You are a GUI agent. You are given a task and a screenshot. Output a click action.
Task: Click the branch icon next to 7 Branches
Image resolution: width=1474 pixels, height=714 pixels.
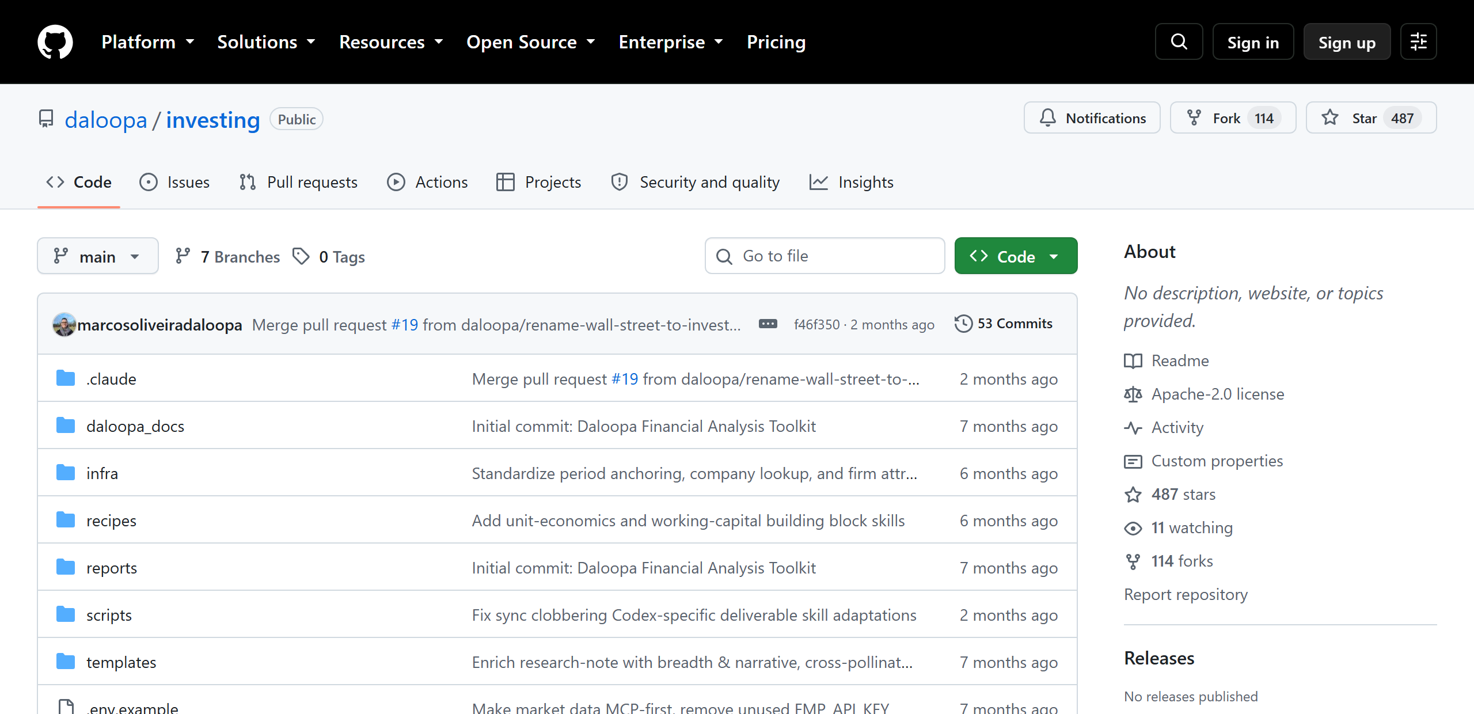[183, 256]
